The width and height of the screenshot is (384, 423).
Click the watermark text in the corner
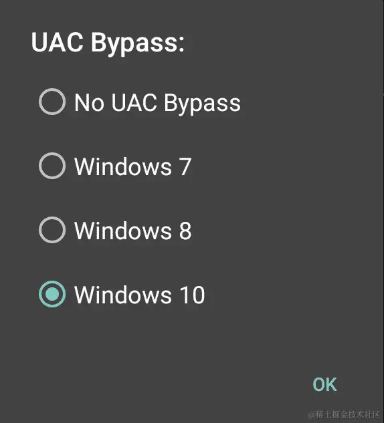coord(345,414)
